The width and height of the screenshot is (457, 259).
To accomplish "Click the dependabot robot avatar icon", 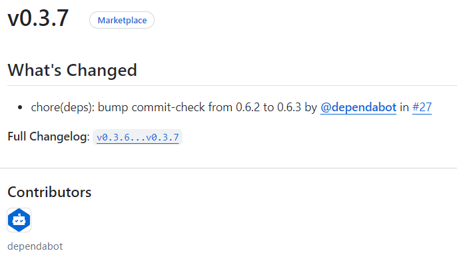I will [19, 220].
